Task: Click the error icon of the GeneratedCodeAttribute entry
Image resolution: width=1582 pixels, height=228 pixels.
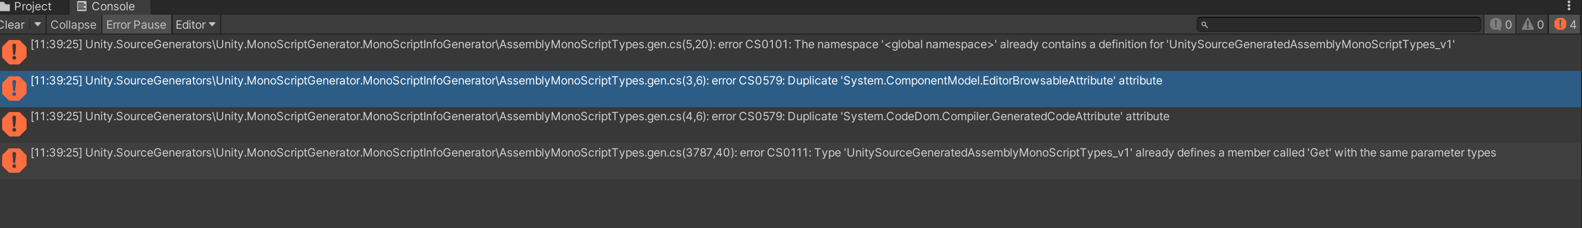Action: [x=14, y=124]
